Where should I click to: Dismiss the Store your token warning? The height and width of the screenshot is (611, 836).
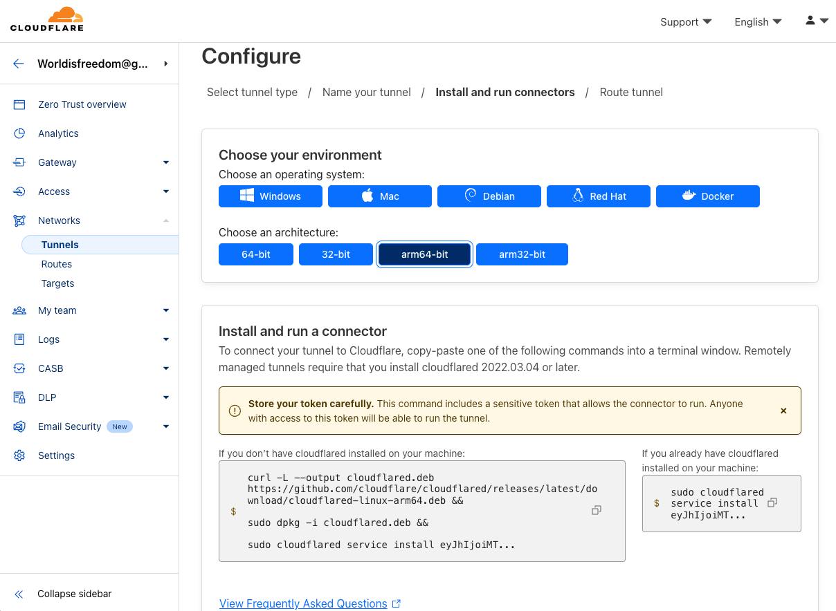pos(783,411)
